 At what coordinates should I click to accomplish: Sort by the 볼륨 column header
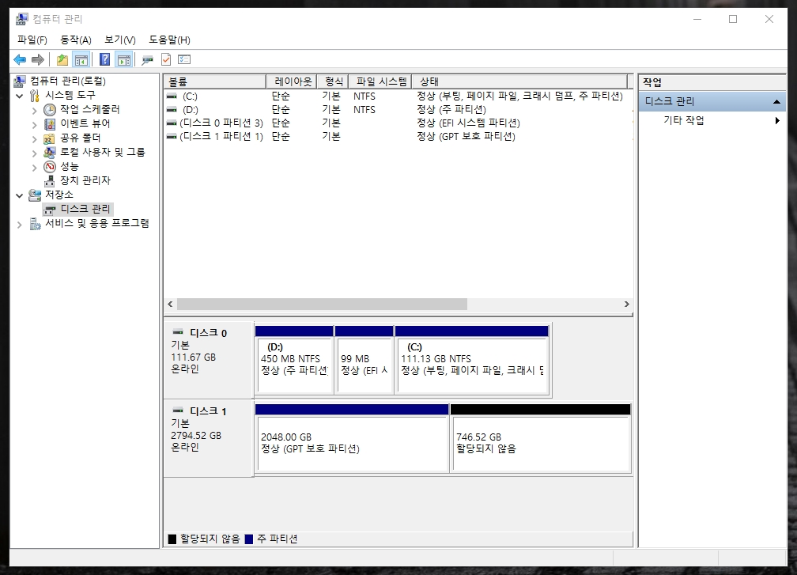pos(215,81)
